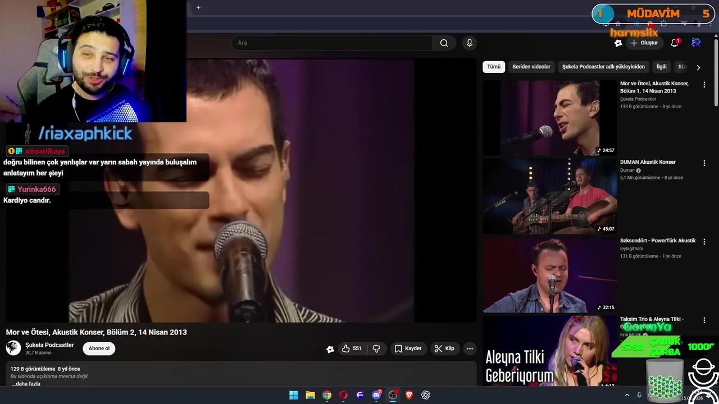The height and width of the screenshot is (404, 719).
Task: Open Şukela Podcastler channel avatar
Action: click(x=13, y=348)
